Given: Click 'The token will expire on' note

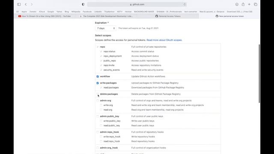Looking at the screenshot, I should [x=138, y=28].
